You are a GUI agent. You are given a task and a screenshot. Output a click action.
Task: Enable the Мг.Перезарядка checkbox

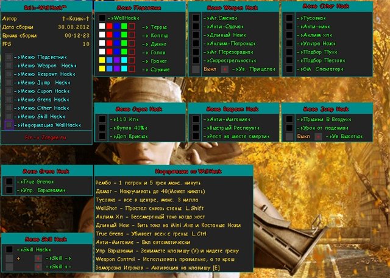(x=196, y=52)
